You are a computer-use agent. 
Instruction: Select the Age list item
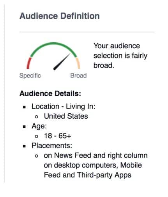[39, 126]
